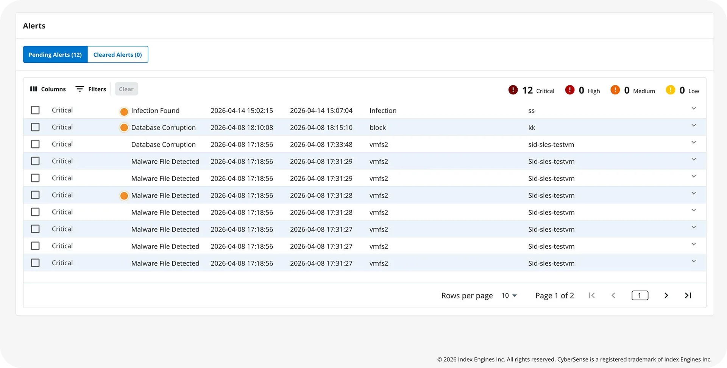Select the Infection Found alert checkbox
This screenshot has width=727, height=368.
tap(35, 110)
